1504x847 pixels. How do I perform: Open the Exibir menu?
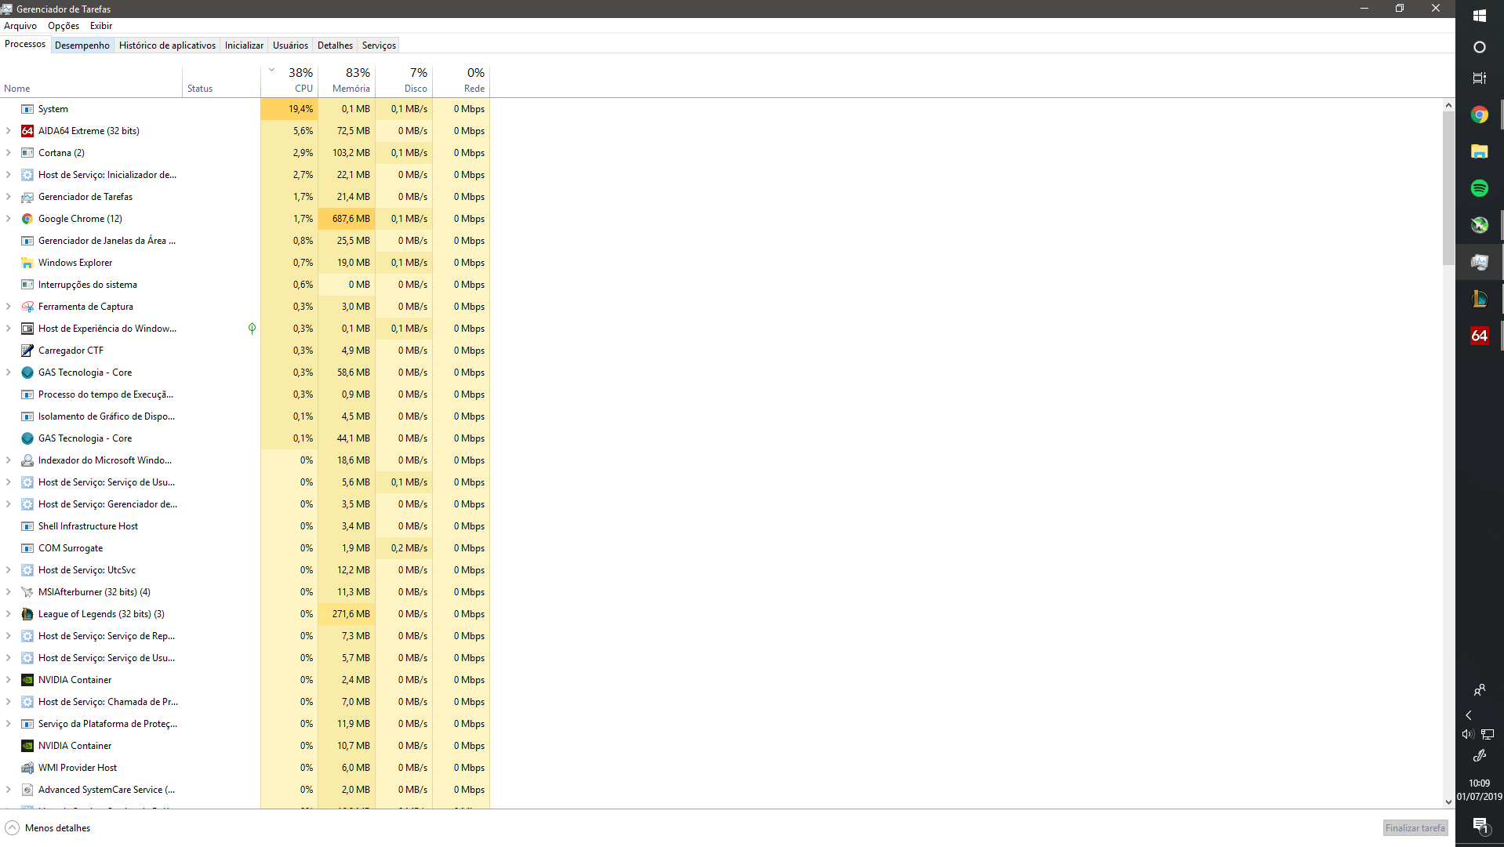click(101, 26)
